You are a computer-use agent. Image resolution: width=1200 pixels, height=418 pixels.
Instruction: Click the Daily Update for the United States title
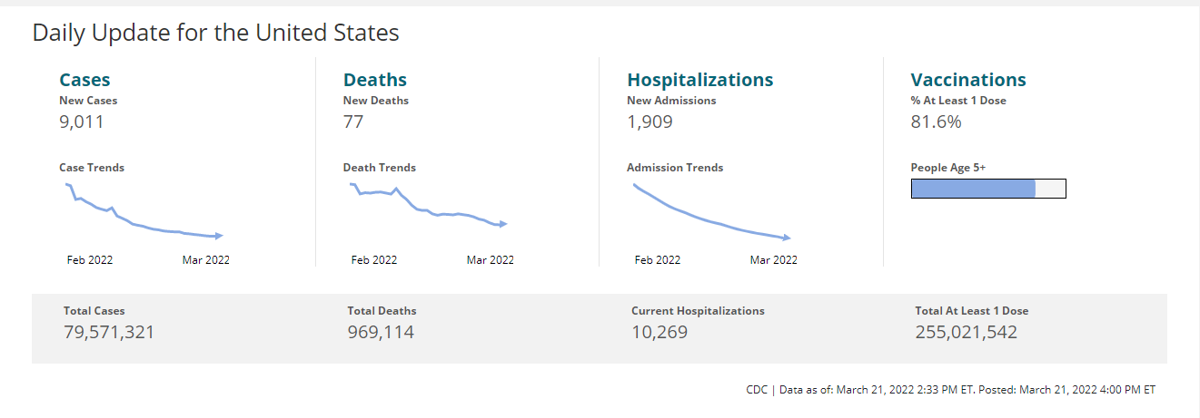coord(215,34)
